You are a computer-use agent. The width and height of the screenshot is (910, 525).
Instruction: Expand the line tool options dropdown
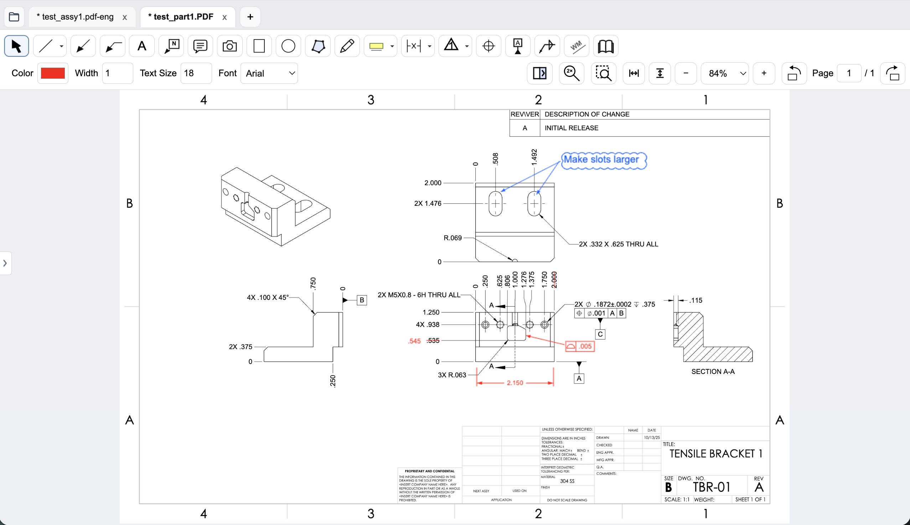pos(62,46)
